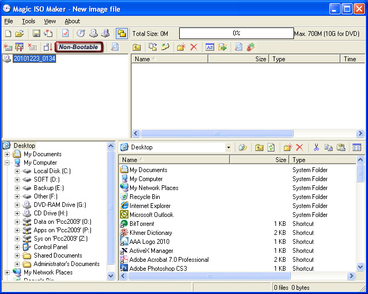
Task: Click the last icon in the image toolbar
Action: tap(251, 47)
